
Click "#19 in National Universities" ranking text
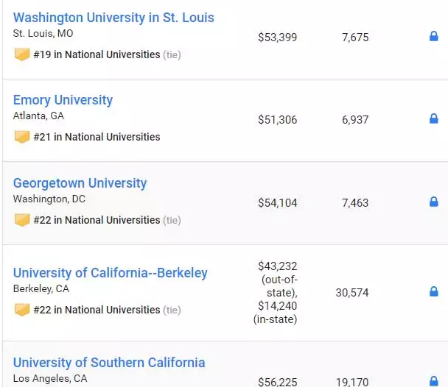[97, 54]
